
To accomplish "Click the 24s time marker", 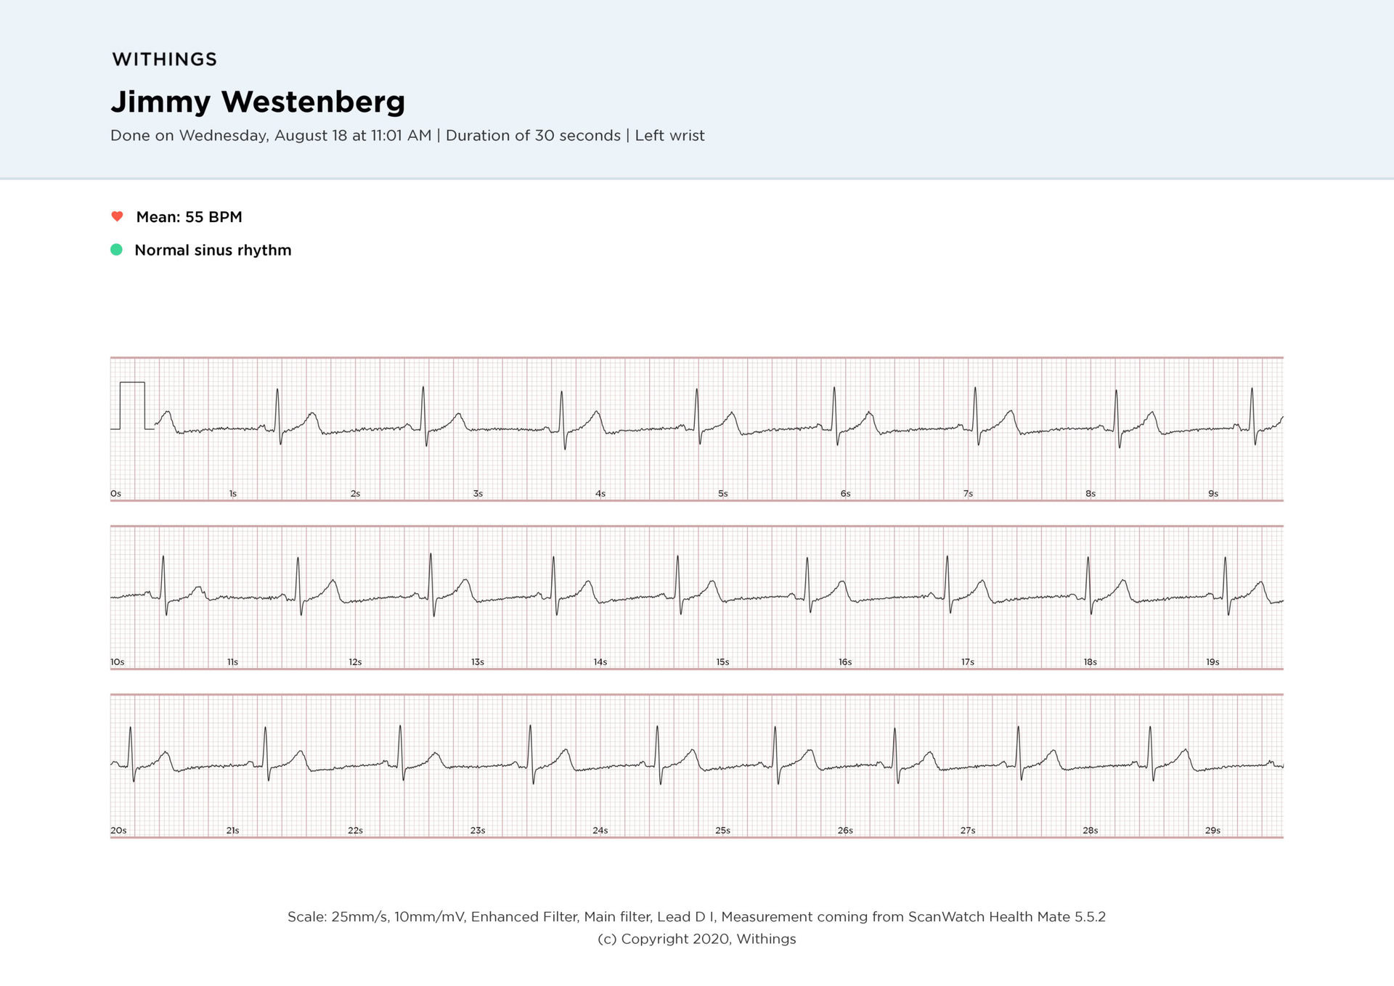I will 600,831.
